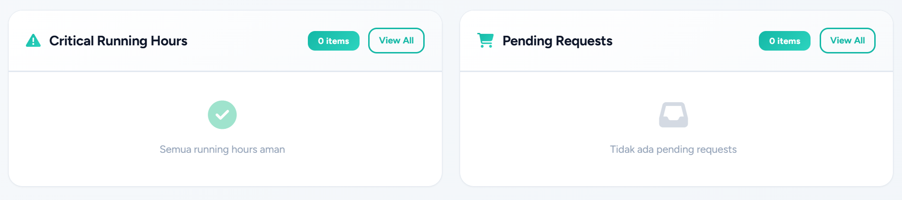
Task: Click empty header space in Pending Requests card
Action: (x=685, y=41)
